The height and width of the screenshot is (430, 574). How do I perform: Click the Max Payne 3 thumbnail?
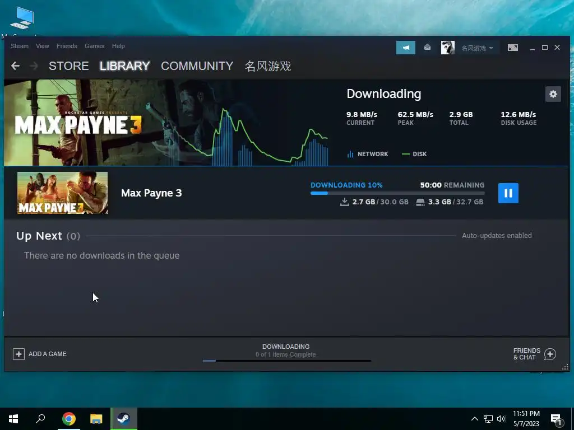(x=63, y=193)
